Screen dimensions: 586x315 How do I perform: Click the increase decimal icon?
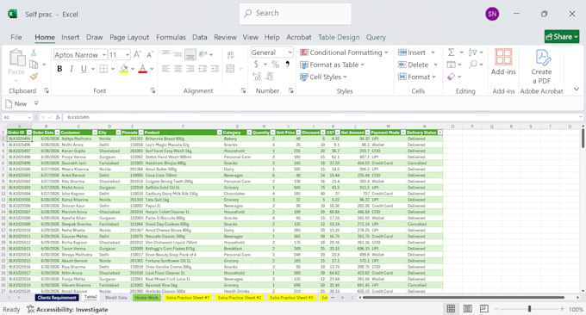257,77
